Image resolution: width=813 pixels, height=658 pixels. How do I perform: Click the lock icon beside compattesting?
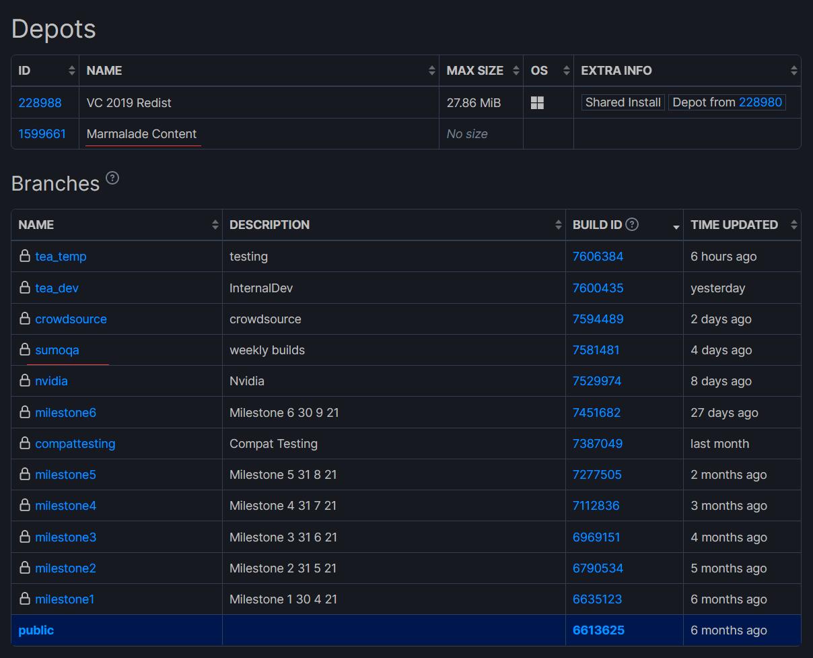[x=25, y=443]
